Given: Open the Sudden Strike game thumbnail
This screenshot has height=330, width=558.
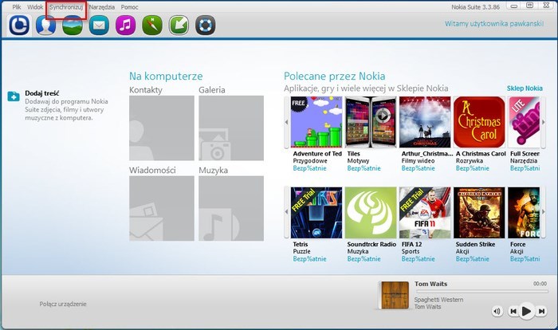Looking at the screenshot, I should [479, 213].
